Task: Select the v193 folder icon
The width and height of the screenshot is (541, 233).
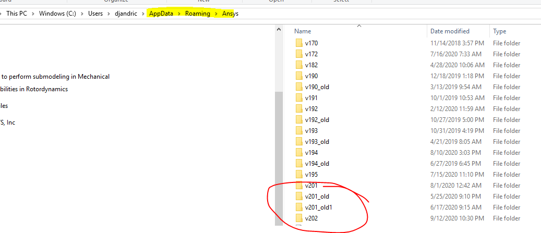Action: (x=299, y=131)
